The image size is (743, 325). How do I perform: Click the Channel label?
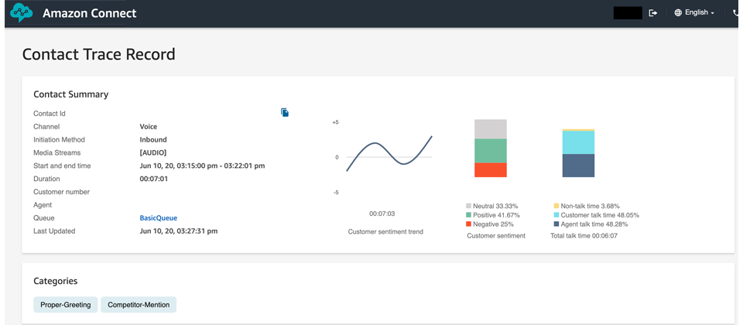click(46, 126)
